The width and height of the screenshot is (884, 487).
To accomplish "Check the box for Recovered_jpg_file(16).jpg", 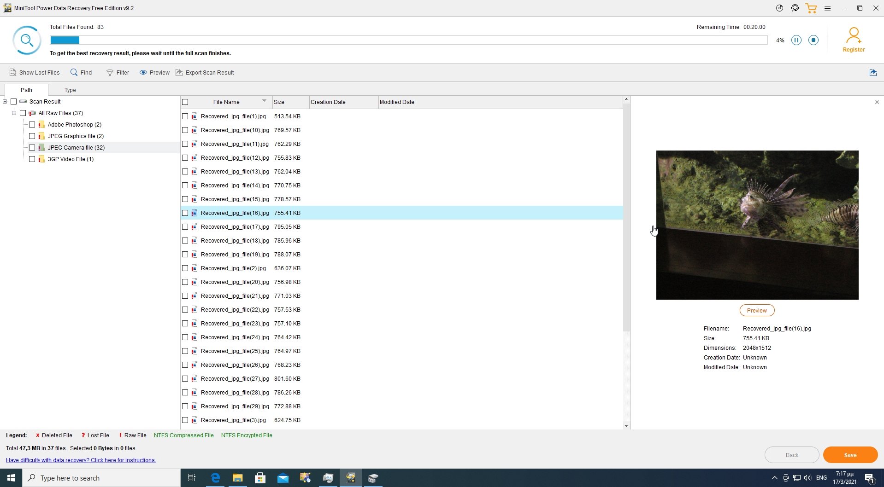I will 185,213.
